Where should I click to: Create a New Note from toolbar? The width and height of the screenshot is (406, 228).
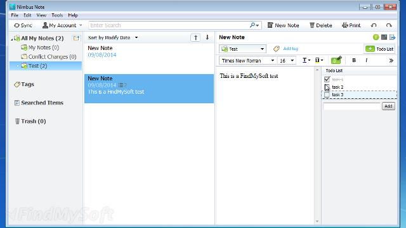[284, 25]
